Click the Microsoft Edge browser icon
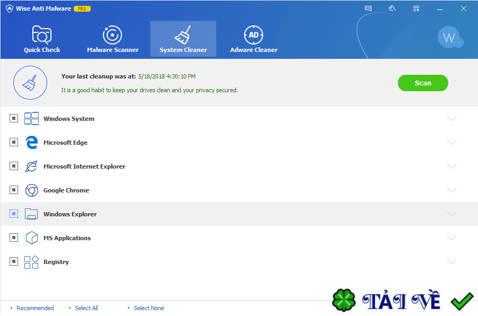This screenshot has width=478, height=316. (31, 142)
